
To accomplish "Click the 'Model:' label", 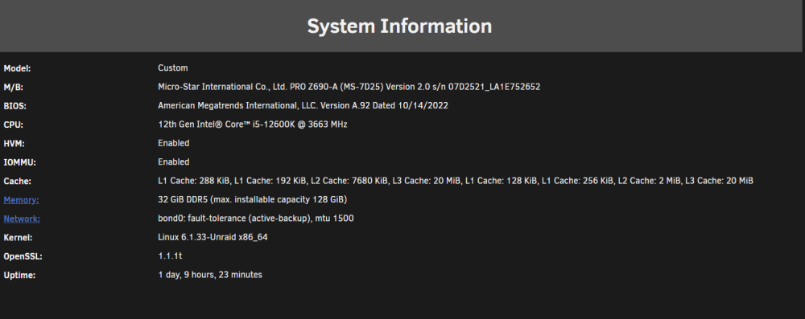I will click(x=17, y=68).
